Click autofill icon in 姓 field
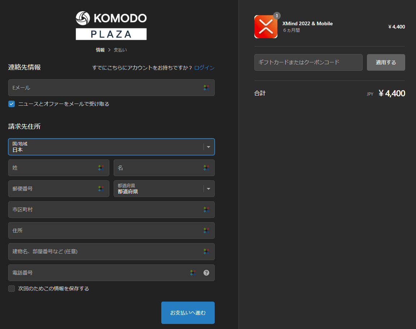 click(101, 168)
